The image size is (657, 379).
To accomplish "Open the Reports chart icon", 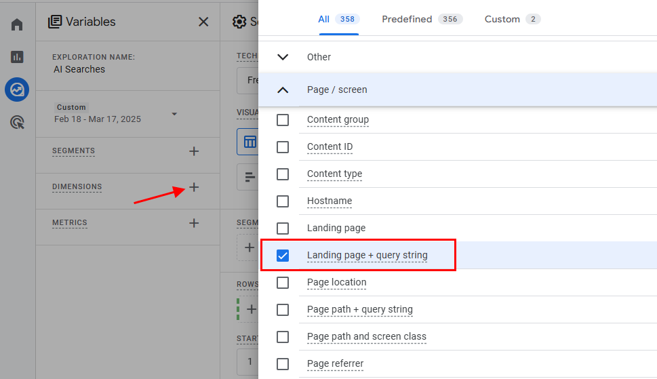I will [18, 57].
